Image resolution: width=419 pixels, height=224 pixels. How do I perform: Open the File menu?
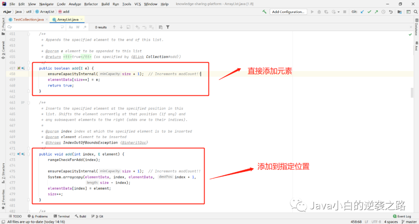12,4
